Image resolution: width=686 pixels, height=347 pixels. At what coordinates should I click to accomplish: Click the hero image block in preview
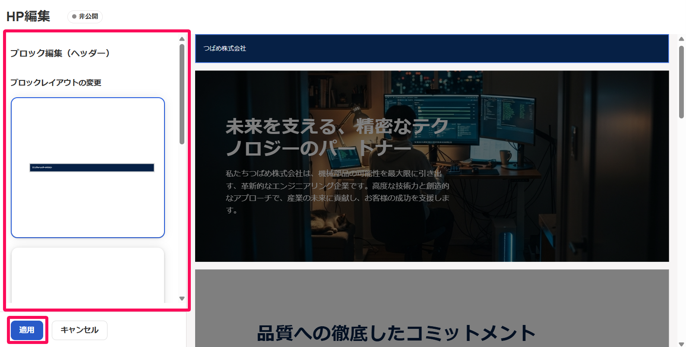tap(432, 166)
